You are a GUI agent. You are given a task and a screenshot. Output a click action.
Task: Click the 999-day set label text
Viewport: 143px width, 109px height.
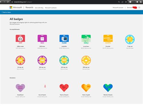pyautogui.click(x=86, y=67)
